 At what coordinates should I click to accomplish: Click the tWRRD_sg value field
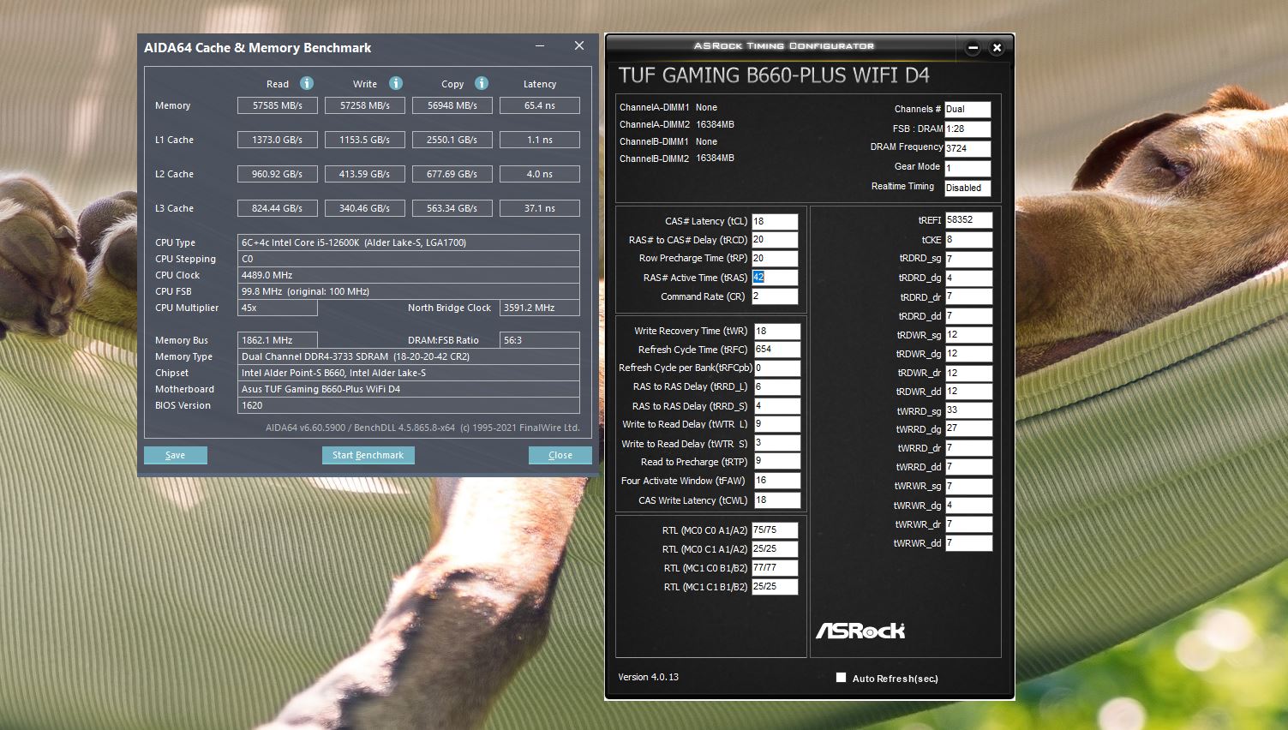pos(968,410)
